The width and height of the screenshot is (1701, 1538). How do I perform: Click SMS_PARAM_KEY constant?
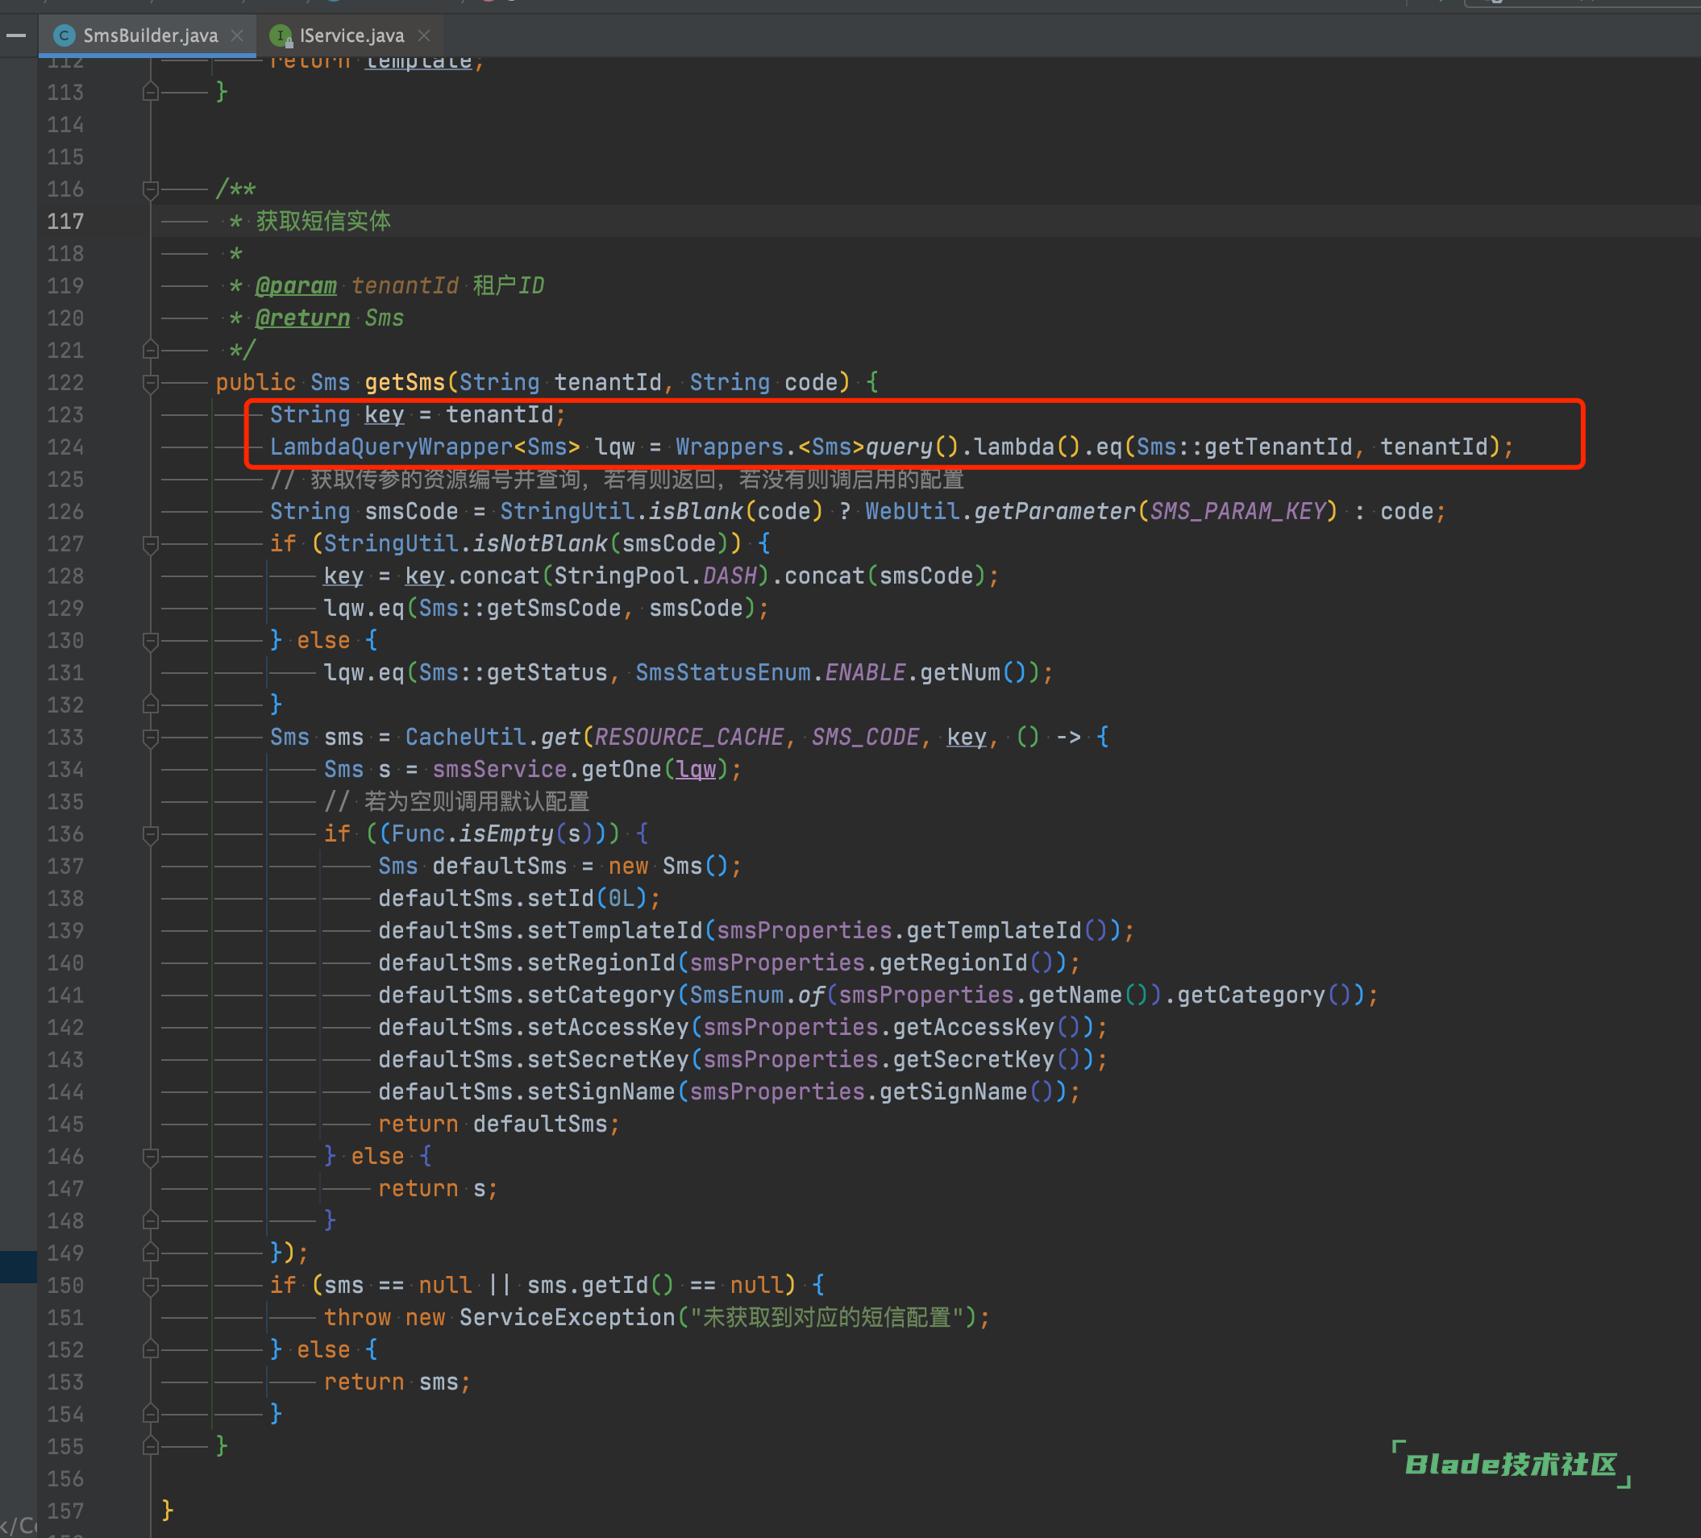[x=1237, y=511]
